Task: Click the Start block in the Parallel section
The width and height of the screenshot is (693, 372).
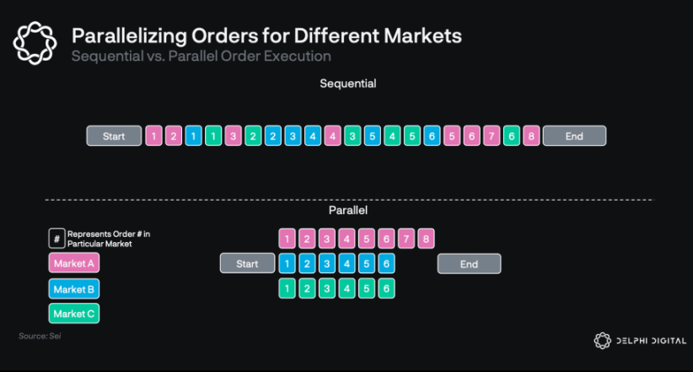Action: (x=247, y=264)
